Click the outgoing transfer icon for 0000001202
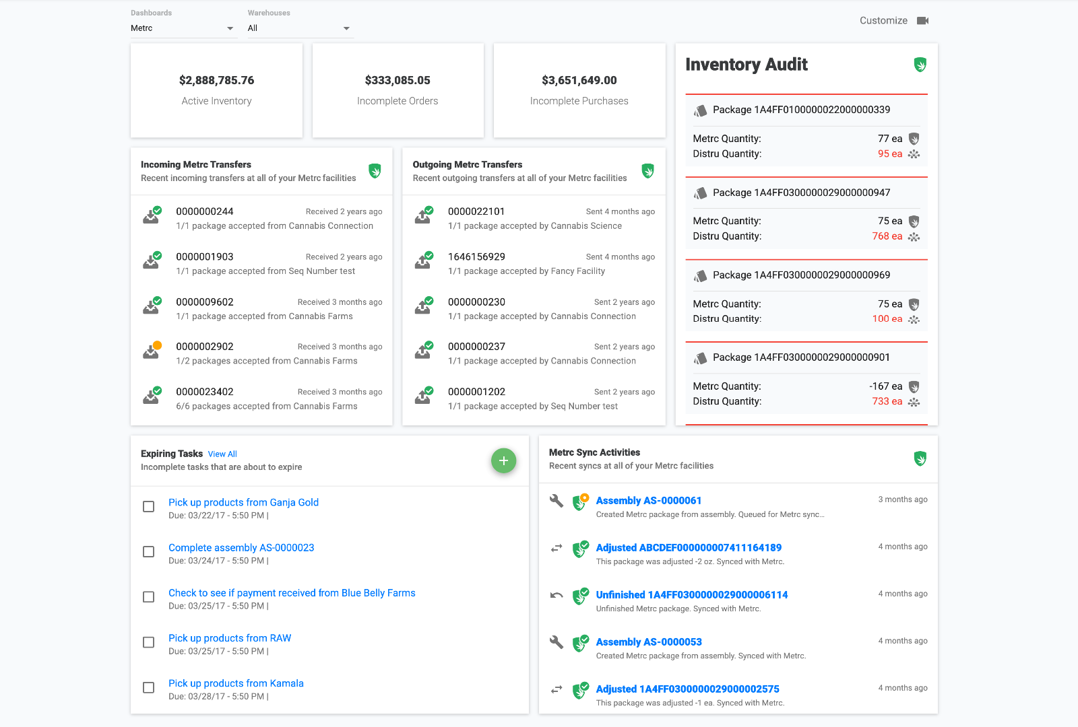1078x727 pixels. click(x=424, y=396)
